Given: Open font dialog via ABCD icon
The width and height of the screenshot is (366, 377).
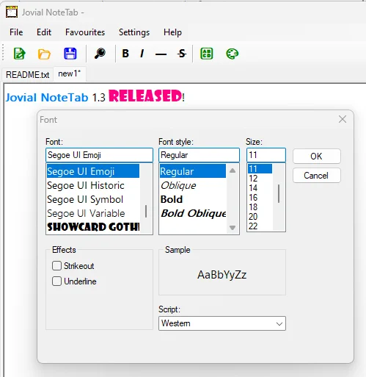Looking at the screenshot, I should [207, 54].
